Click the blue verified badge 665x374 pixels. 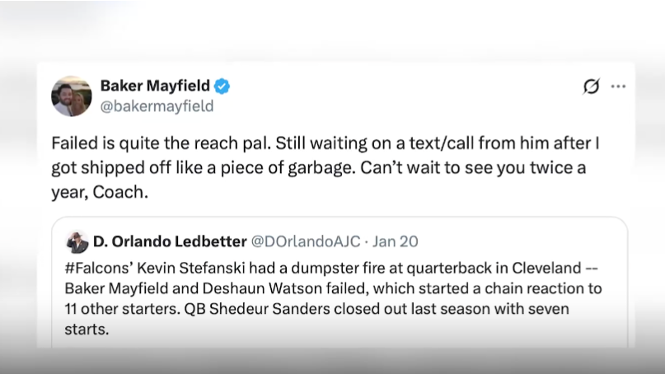223,86
